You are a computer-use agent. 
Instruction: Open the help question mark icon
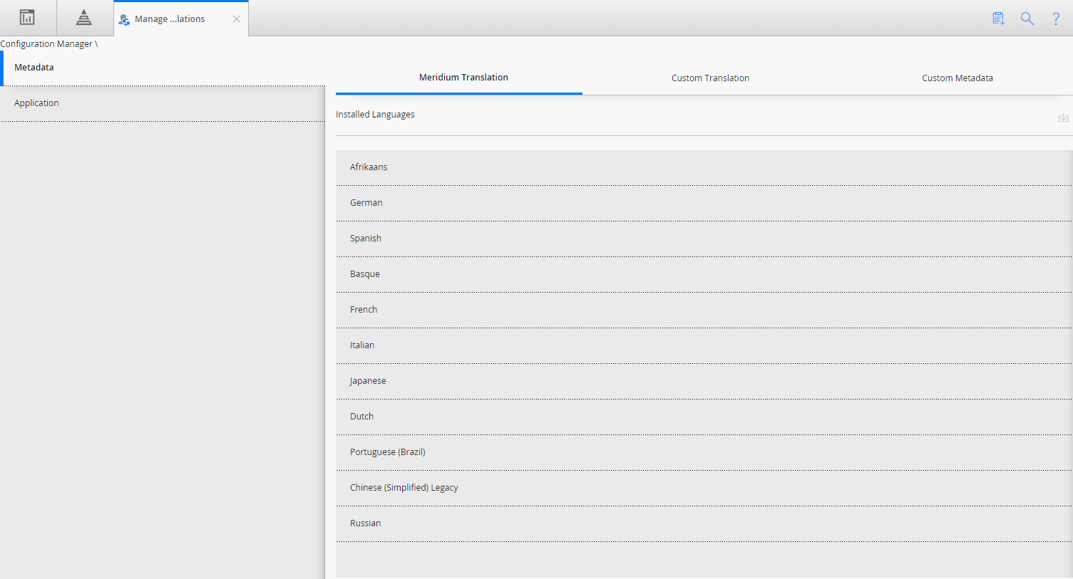pyautogui.click(x=1056, y=19)
